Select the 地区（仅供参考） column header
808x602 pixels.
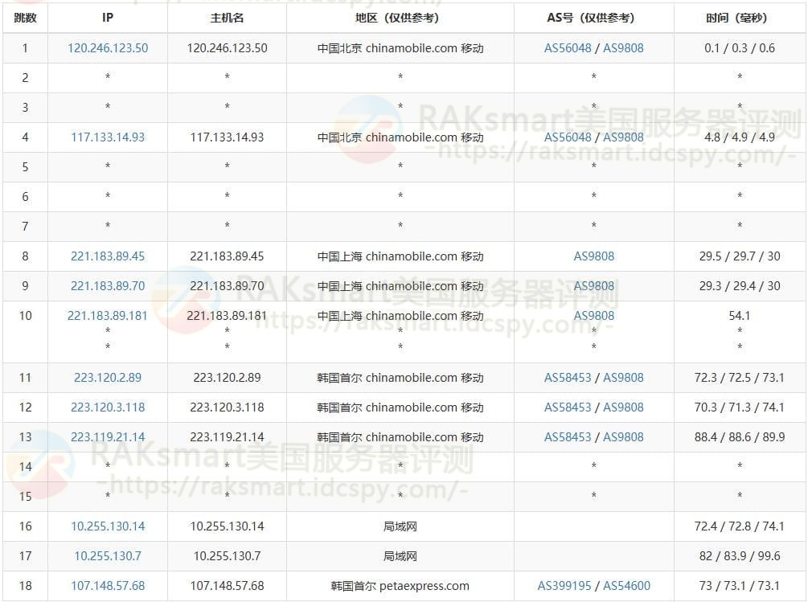coord(400,18)
